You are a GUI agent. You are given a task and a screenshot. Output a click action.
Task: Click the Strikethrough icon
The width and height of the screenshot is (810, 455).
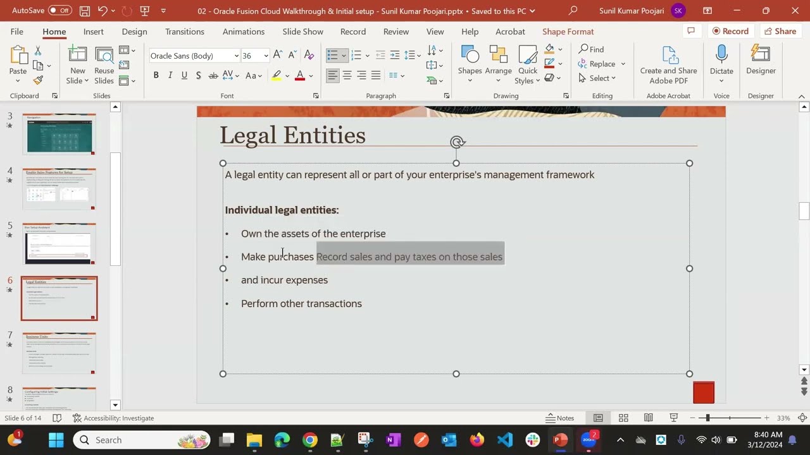click(x=213, y=75)
